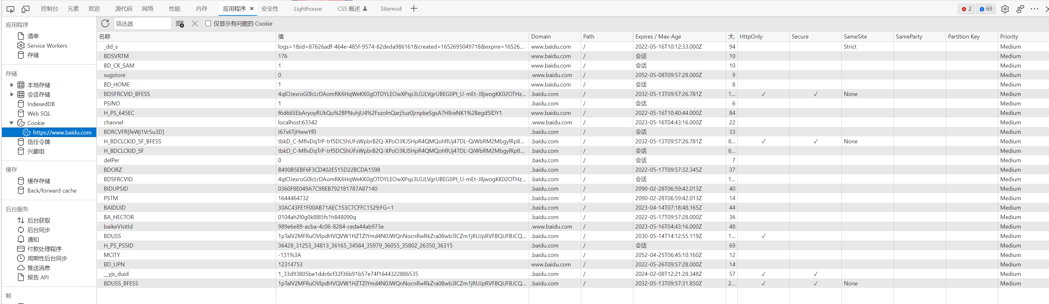Image resolution: width=1049 pixels, height=304 pixels.
Task: Switch to 安全性 tab
Action: pyautogui.click(x=270, y=9)
